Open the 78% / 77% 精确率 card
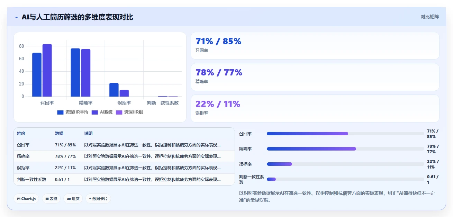Image resolution: width=453 pixels, height=217 pixels. 315,77
